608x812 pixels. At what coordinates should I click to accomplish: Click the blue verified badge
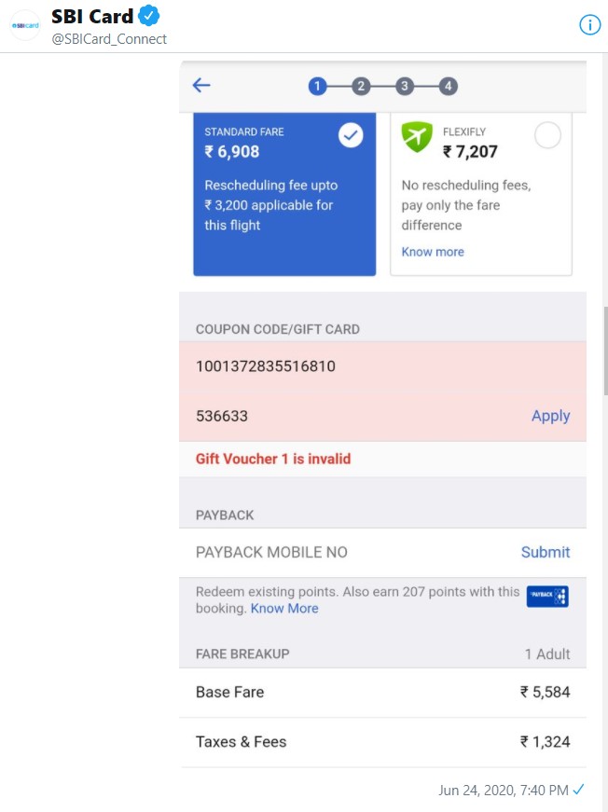coord(149,16)
